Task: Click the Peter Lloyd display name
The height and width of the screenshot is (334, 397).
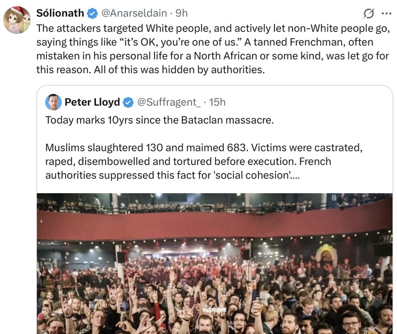Action: coord(92,102)
